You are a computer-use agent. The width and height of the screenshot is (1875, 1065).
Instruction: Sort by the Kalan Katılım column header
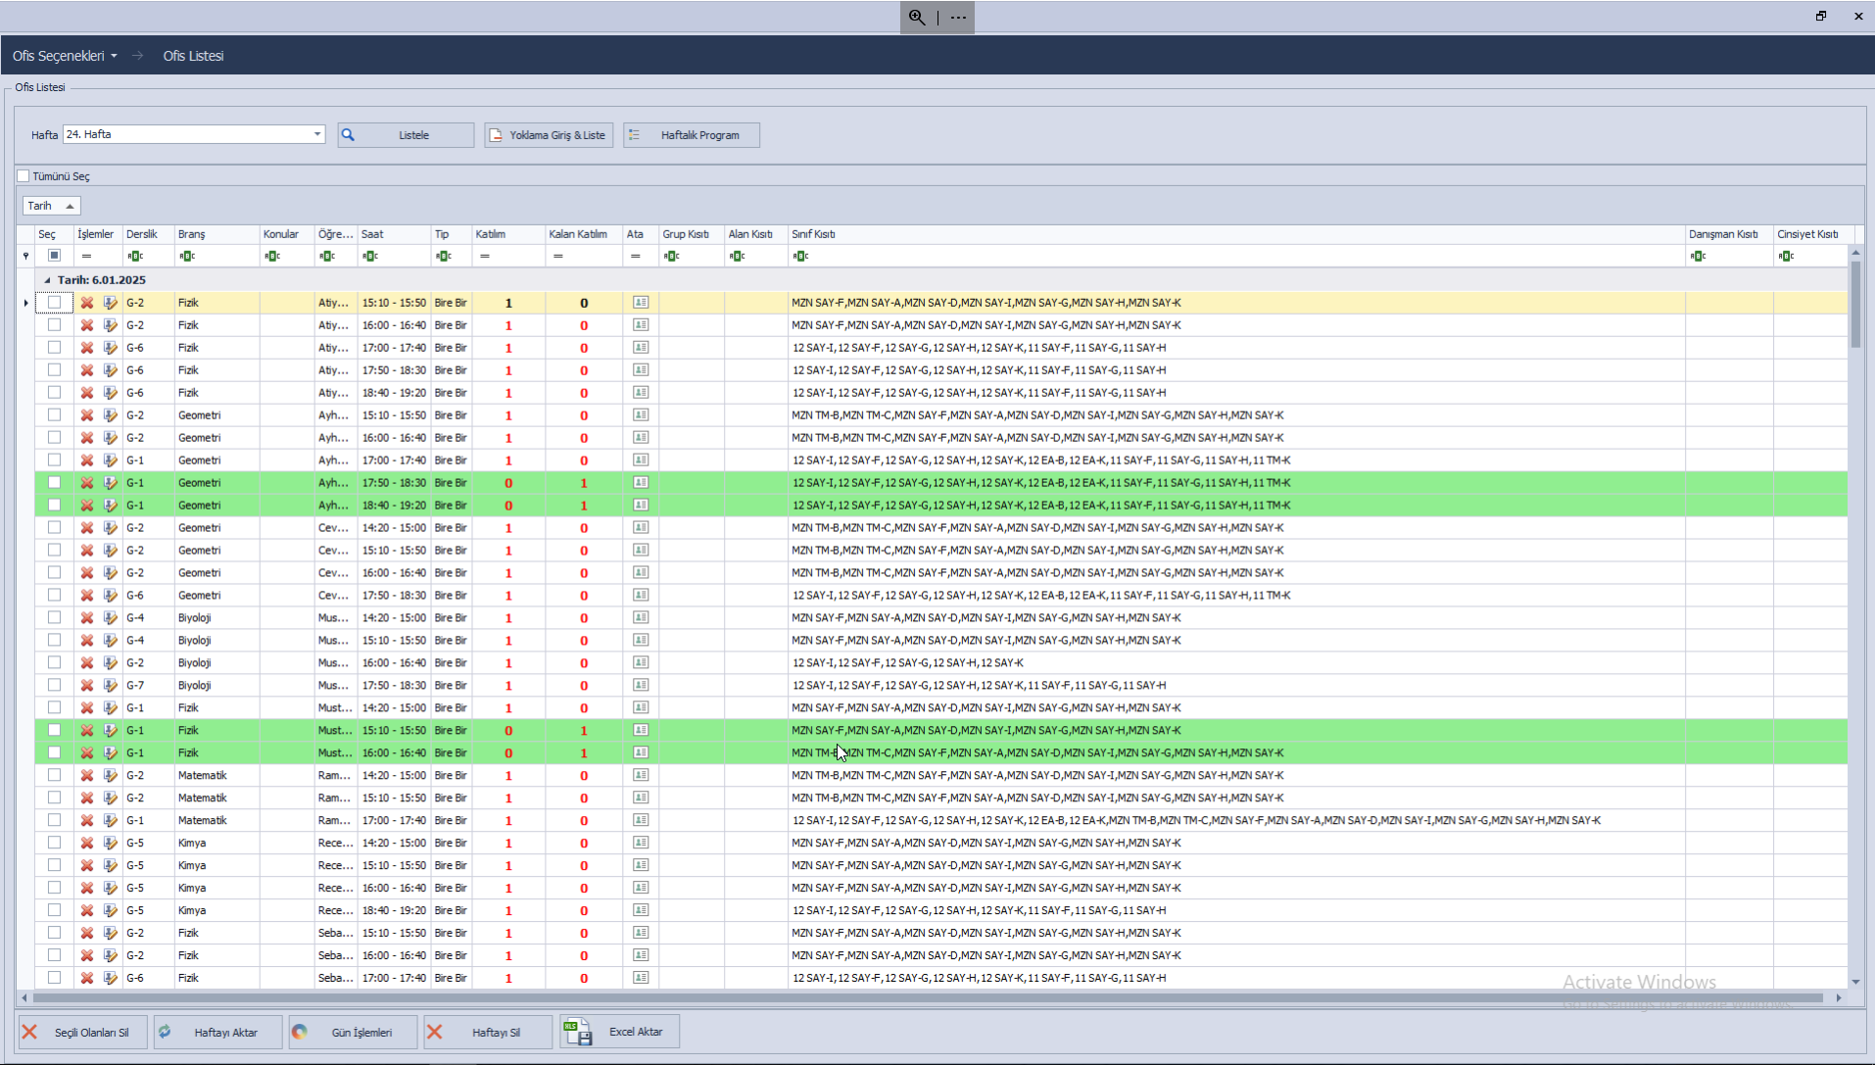584,234
